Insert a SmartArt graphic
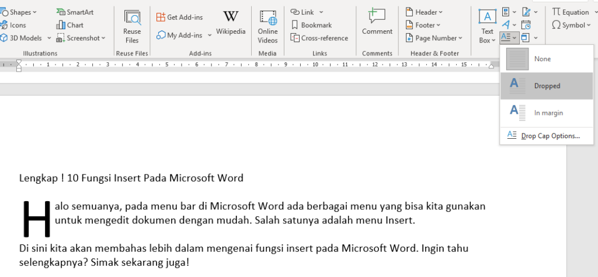 click(x=75, y=12)
